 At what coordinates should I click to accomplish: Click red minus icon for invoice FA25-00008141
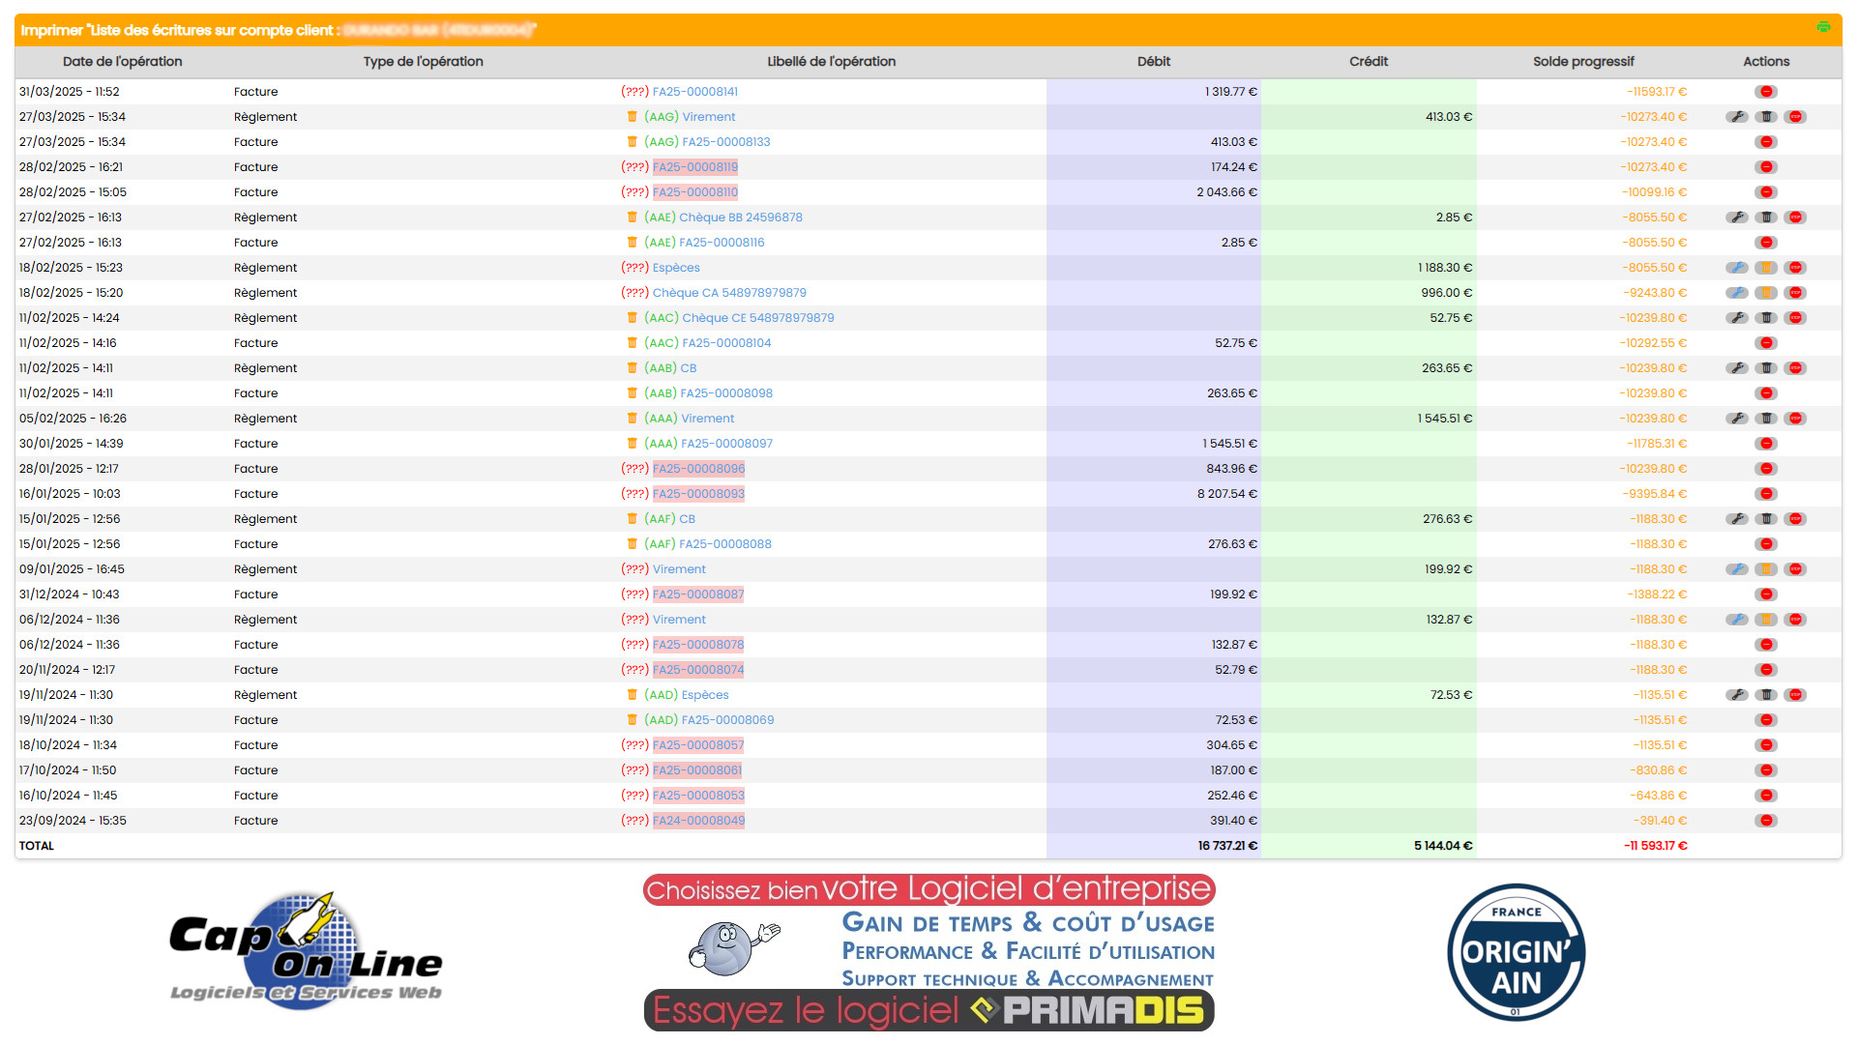coord(1766,92)
